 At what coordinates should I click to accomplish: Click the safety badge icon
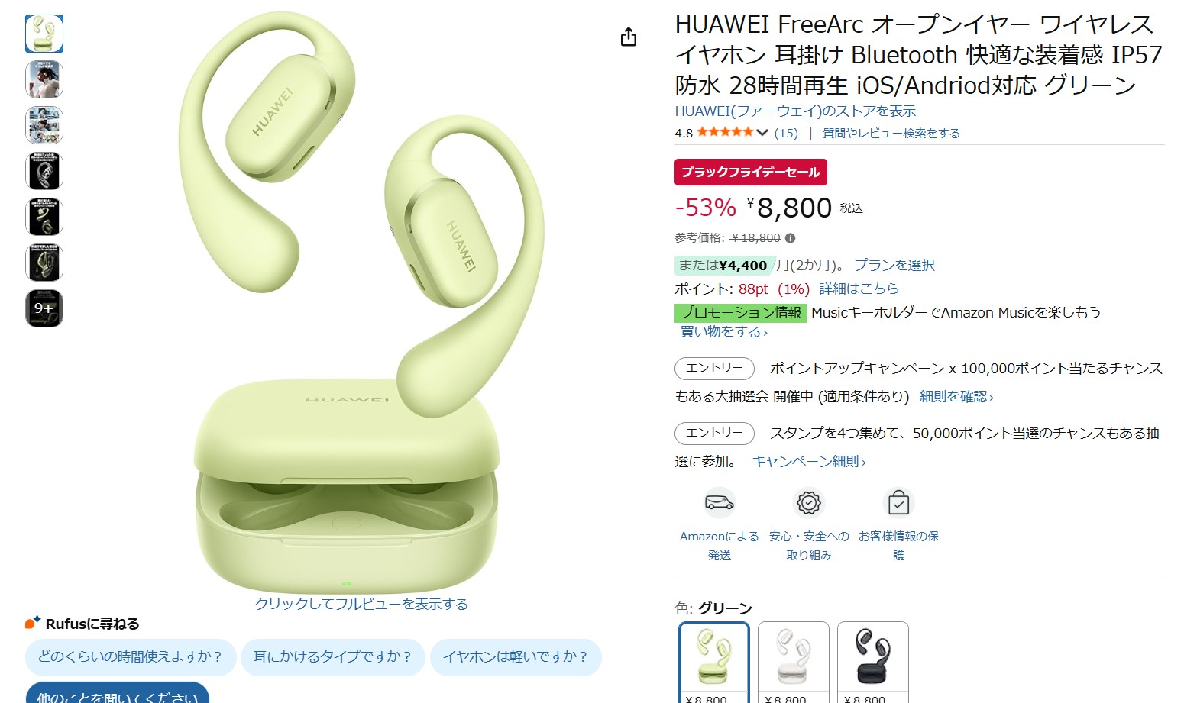(809, 502)
